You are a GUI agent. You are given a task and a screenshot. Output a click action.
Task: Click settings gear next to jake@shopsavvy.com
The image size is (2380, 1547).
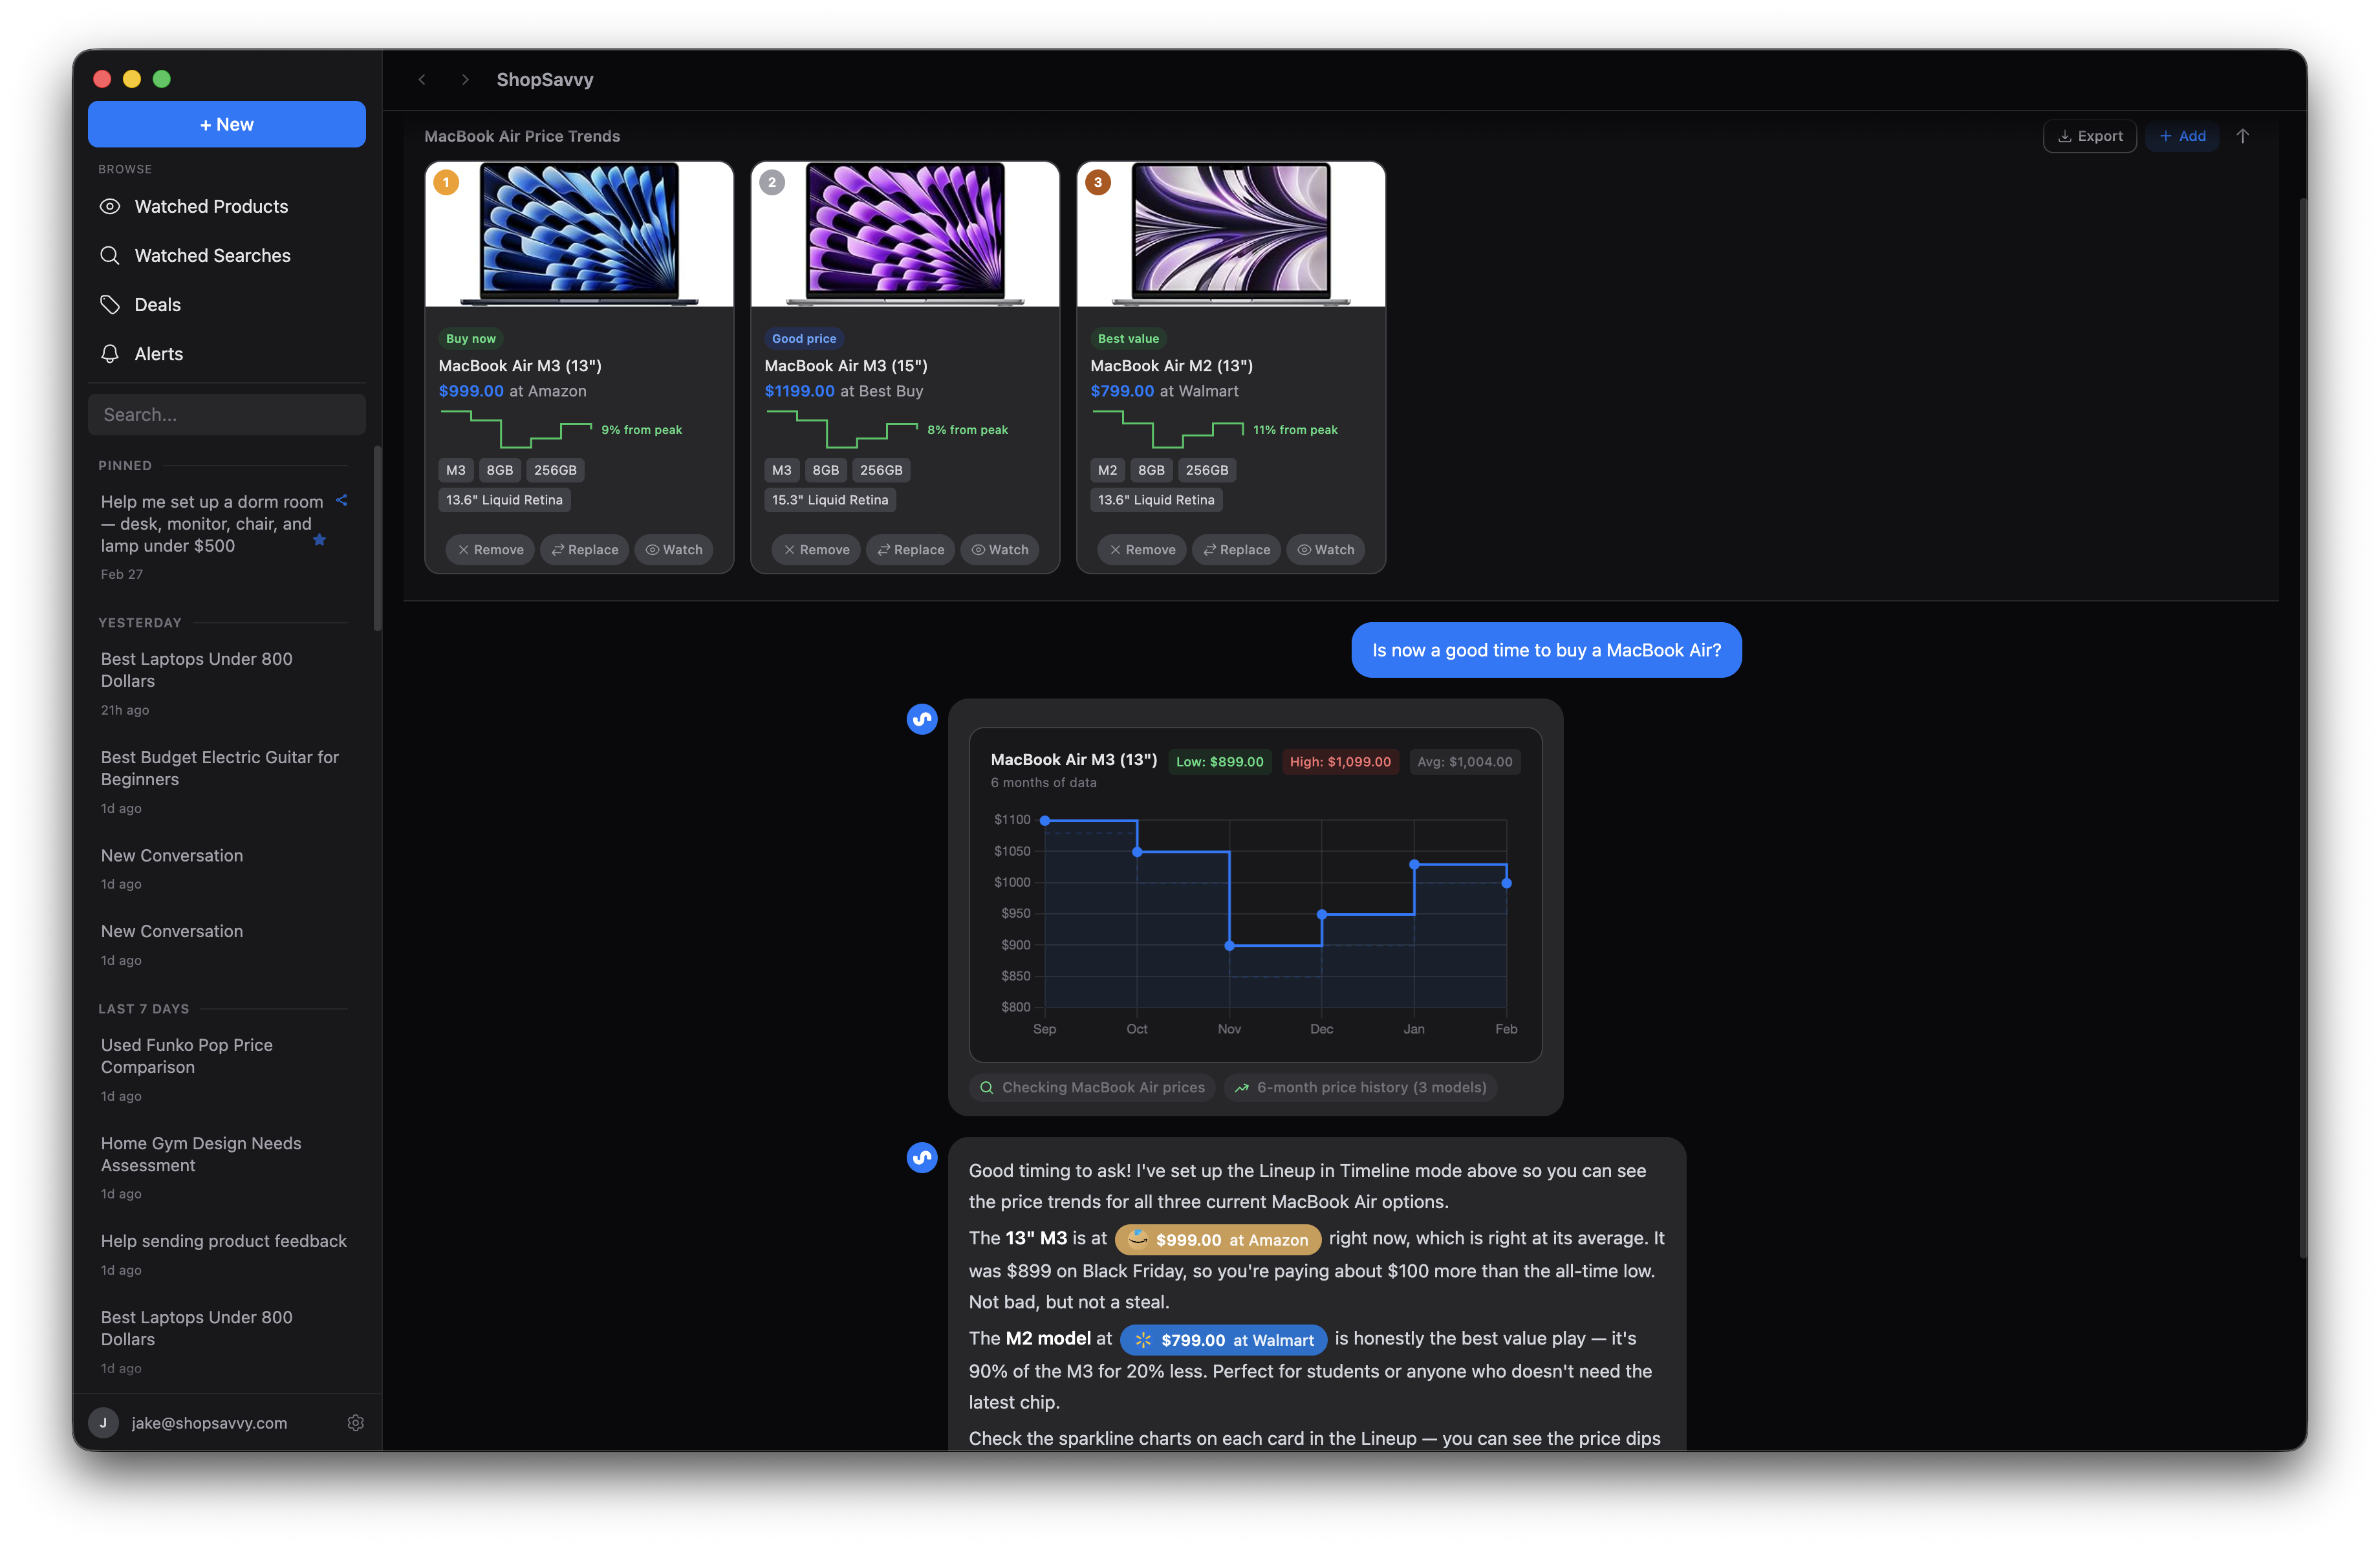(x=355, y=1422)
